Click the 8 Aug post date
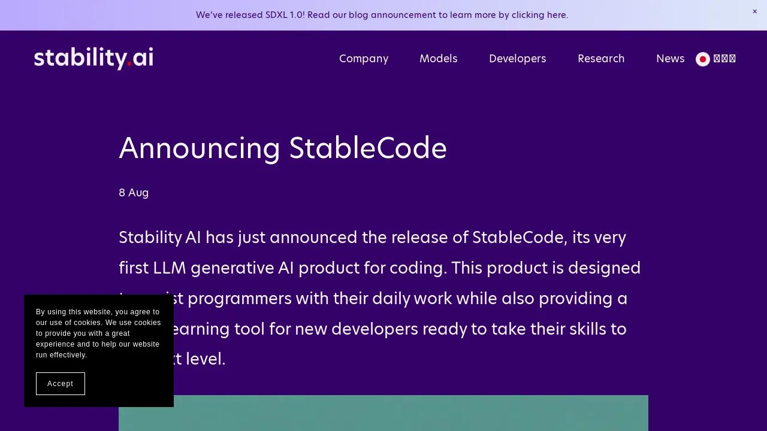 (x=134, y=193)
